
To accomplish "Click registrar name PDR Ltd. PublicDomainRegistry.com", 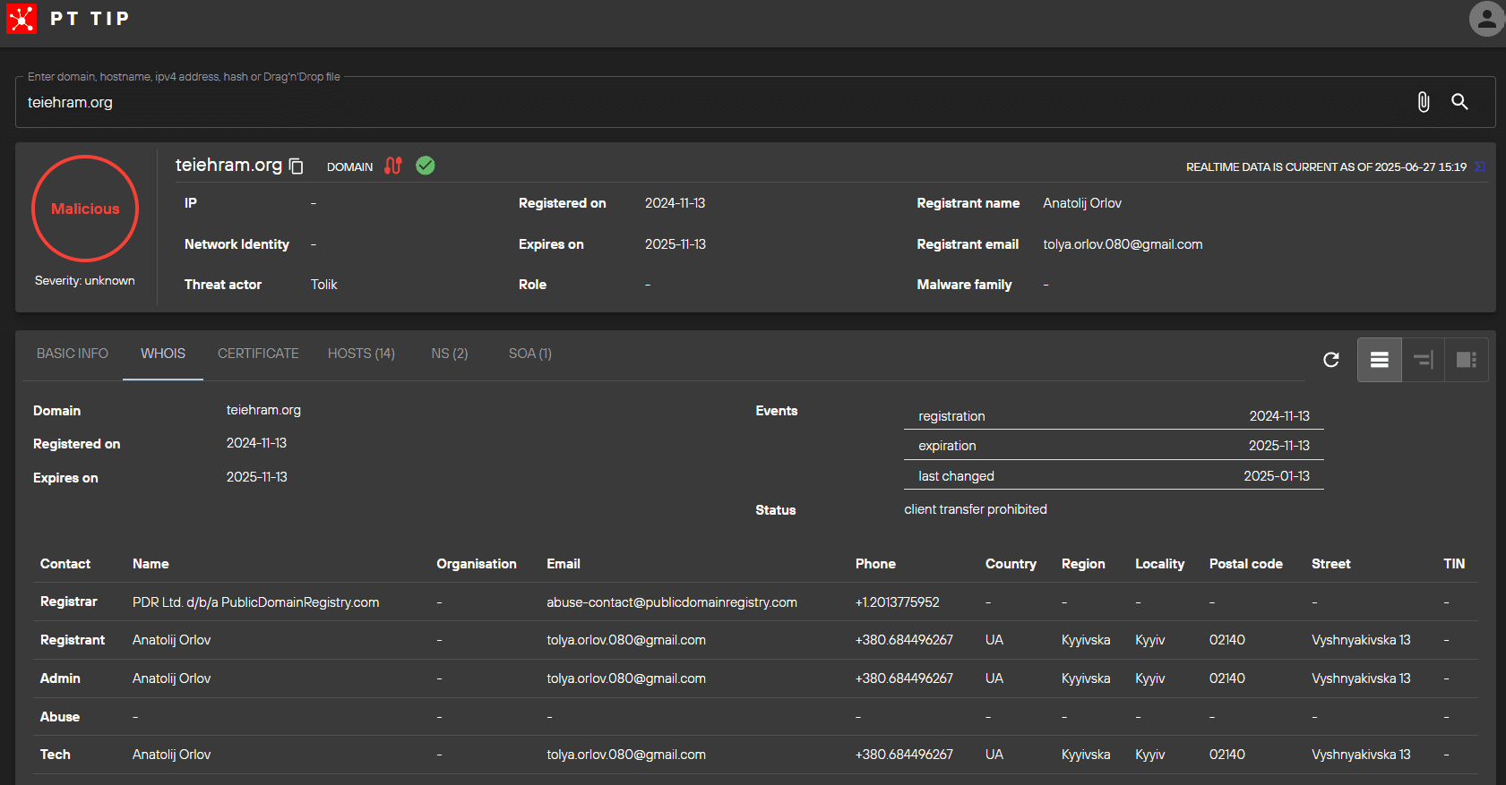I will click(x=255, y=602).
